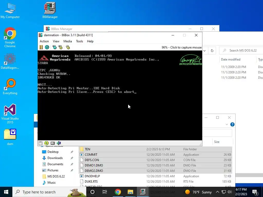The height and width of the screenshot is (197, 263).
Task: Send Ctrl+Alt+Esc via yellow keyboard toolbar icon
Action: pyautogui.click(x=60, y=47)
